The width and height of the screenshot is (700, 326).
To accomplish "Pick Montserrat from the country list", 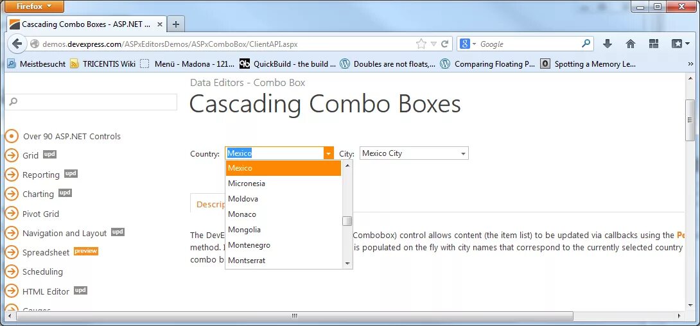I will [x=283, y=261].
